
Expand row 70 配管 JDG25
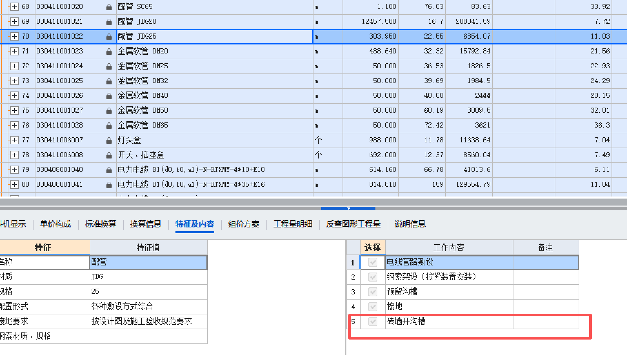click(14, 36)
